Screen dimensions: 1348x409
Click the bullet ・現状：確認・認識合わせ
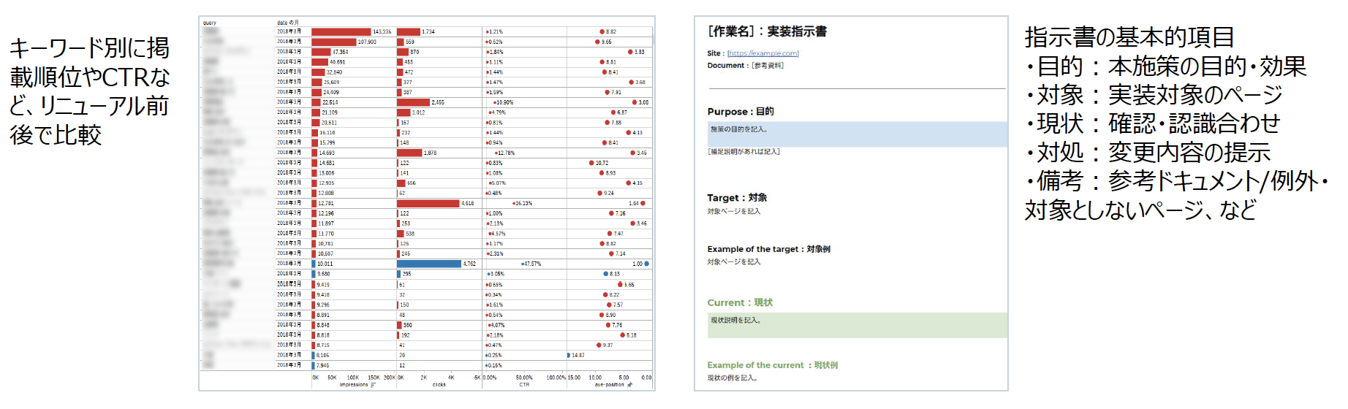click(1153, 123)
